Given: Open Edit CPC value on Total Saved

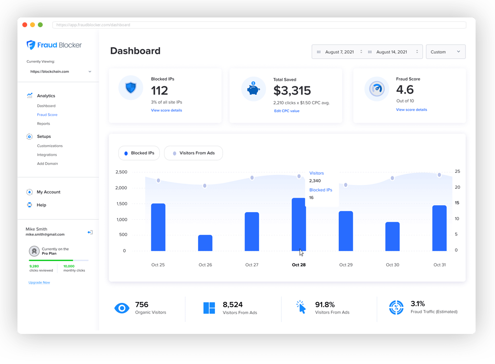Looking at the screenshot, I should coord(286,110).
